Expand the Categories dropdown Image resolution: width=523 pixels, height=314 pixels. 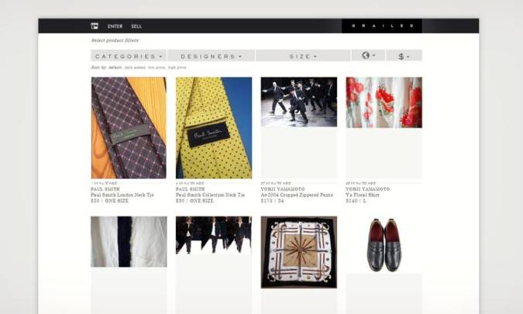(x=129, y=56)
